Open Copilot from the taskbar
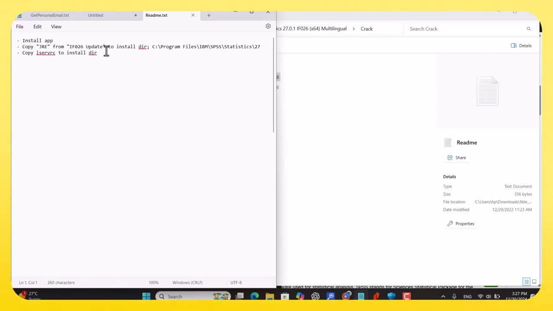The width and height of the screenshot is (553, 311). pyautogui.click(x=300, y=296)
